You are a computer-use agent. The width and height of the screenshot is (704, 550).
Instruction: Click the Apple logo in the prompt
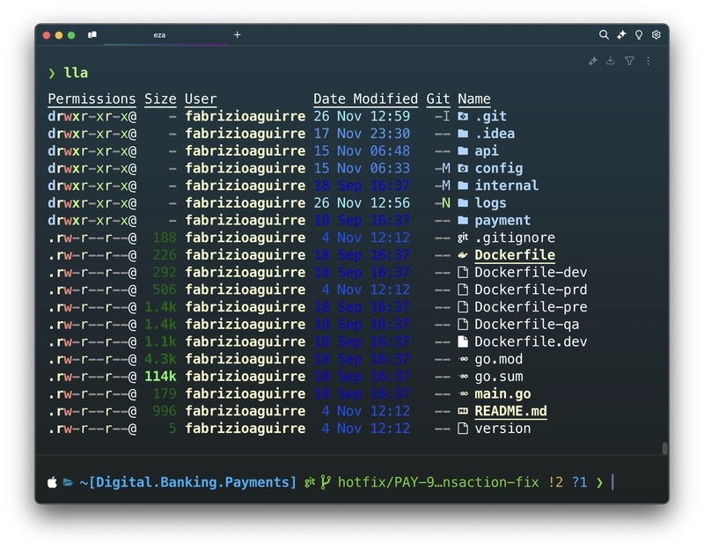point(52,482)
